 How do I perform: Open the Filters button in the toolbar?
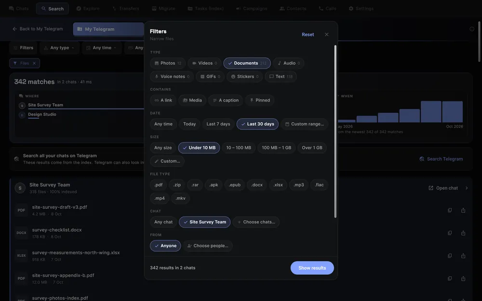(x=23, y=48)
